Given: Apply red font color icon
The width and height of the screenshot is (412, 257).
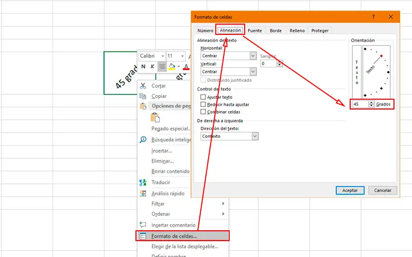Looking at the screenshot, I should [x=186, y=67].
